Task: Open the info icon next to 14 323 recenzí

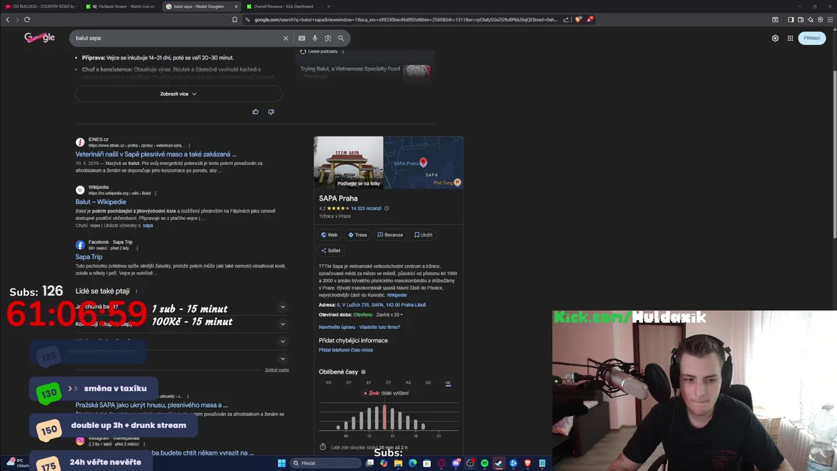Action: 386,209
